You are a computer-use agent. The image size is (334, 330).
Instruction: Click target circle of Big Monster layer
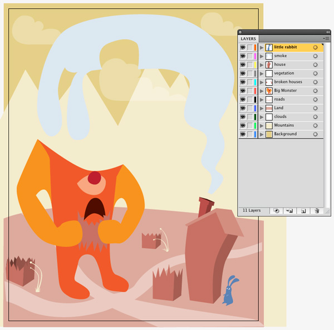[x=315, y=91]
